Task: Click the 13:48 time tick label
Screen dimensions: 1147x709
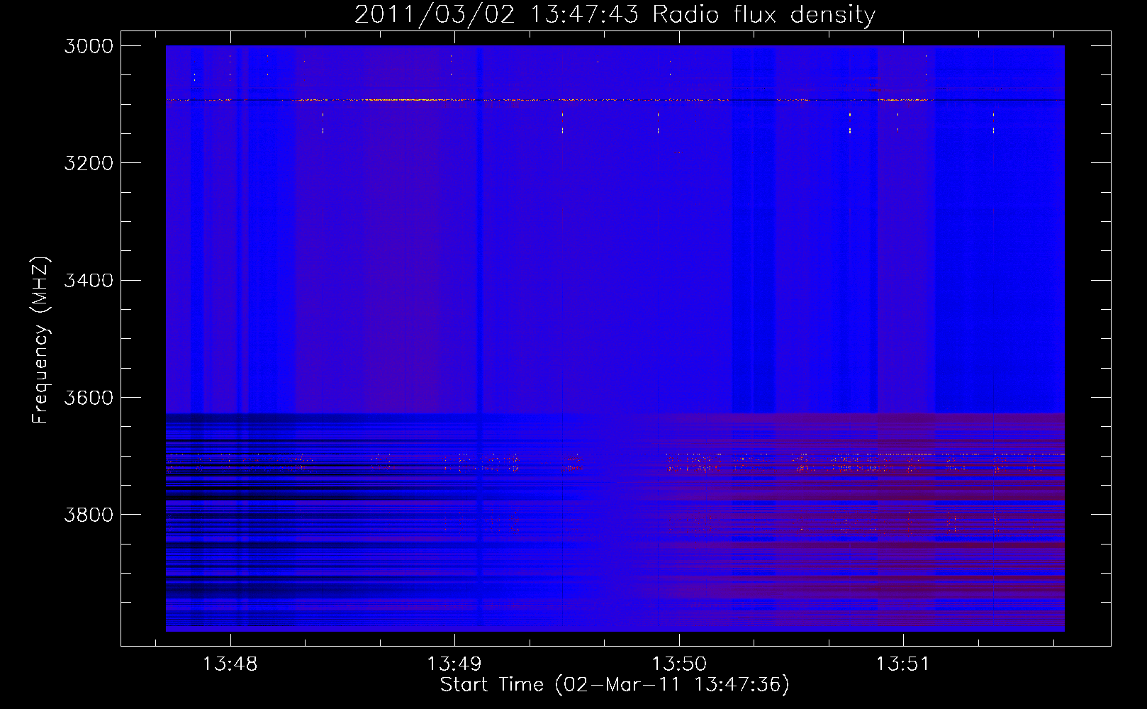Action: tap(230, 664)
